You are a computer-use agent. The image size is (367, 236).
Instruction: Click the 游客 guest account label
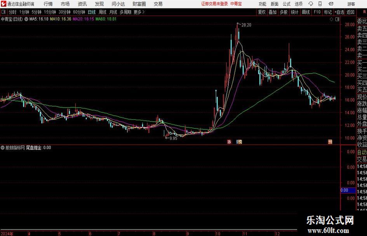coord(351,4)
